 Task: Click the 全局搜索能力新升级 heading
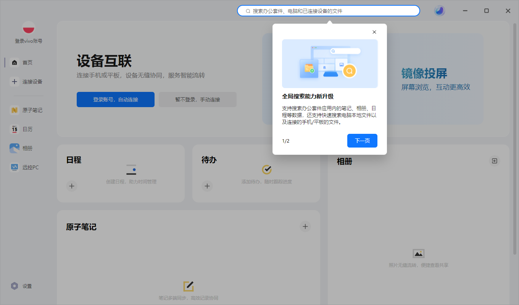308,96
